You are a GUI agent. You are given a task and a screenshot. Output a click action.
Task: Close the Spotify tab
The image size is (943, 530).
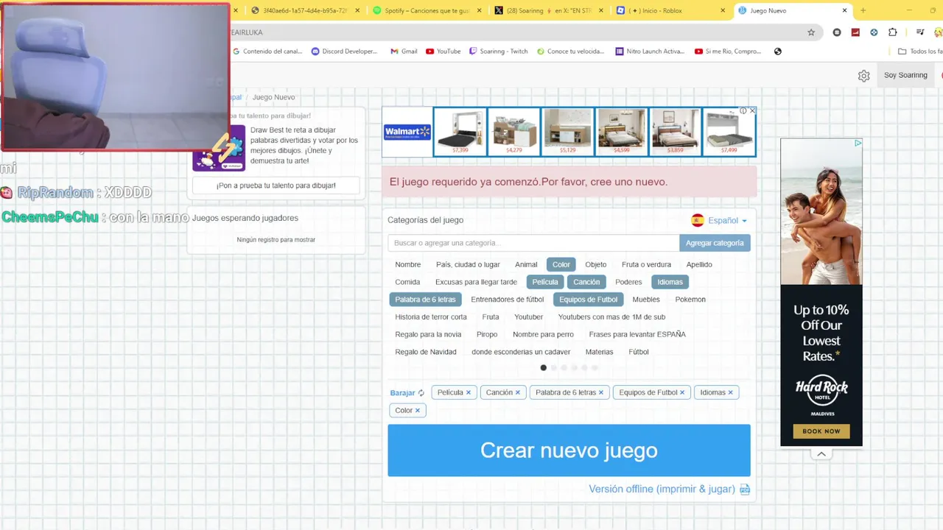tap(479, 10)
